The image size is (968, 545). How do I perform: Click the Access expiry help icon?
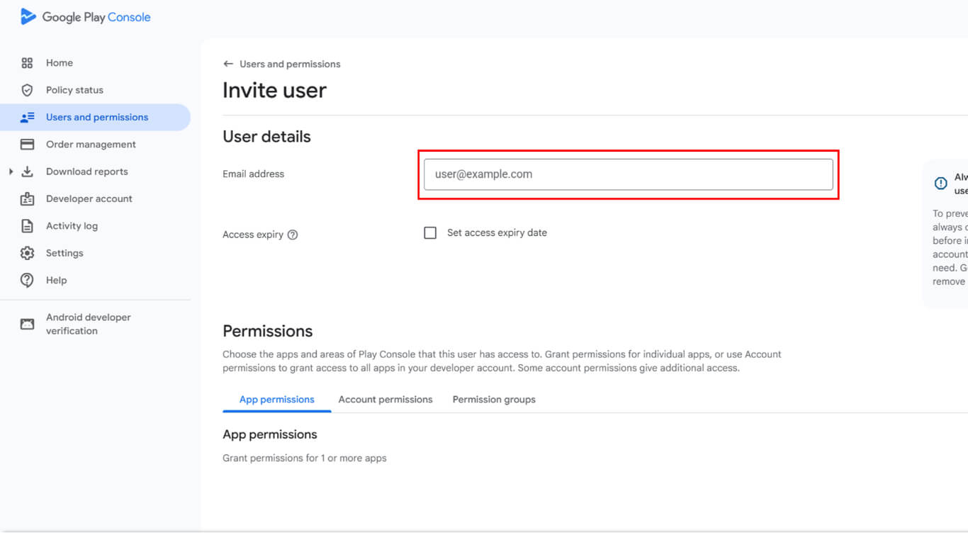tap(293, 235)
